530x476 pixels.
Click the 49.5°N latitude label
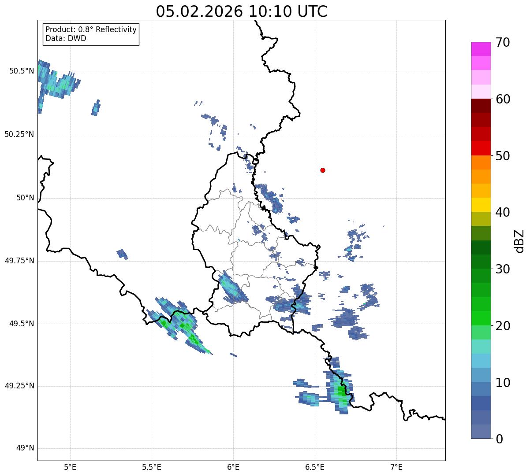(22, 324)
